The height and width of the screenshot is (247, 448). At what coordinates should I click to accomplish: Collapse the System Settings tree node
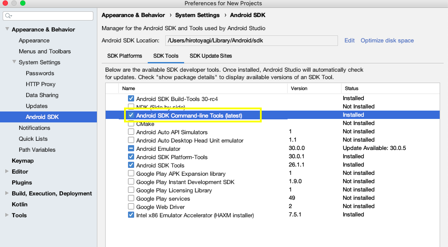(14, 62)
